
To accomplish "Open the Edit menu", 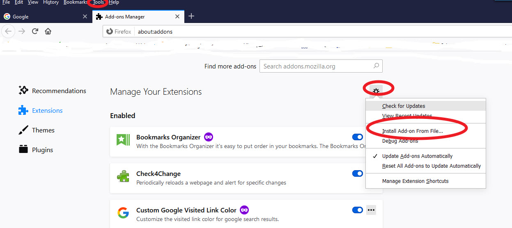I will 19,2.
